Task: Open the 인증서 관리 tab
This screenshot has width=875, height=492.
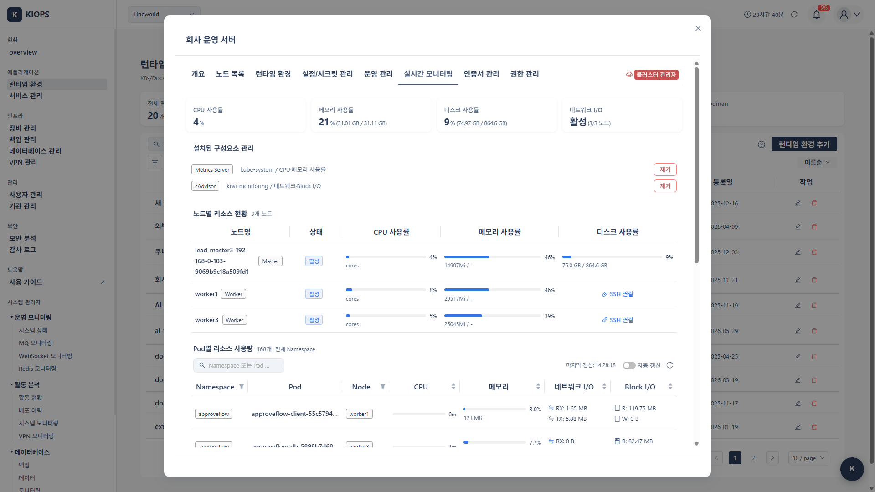Action: (x=481, y=74)
